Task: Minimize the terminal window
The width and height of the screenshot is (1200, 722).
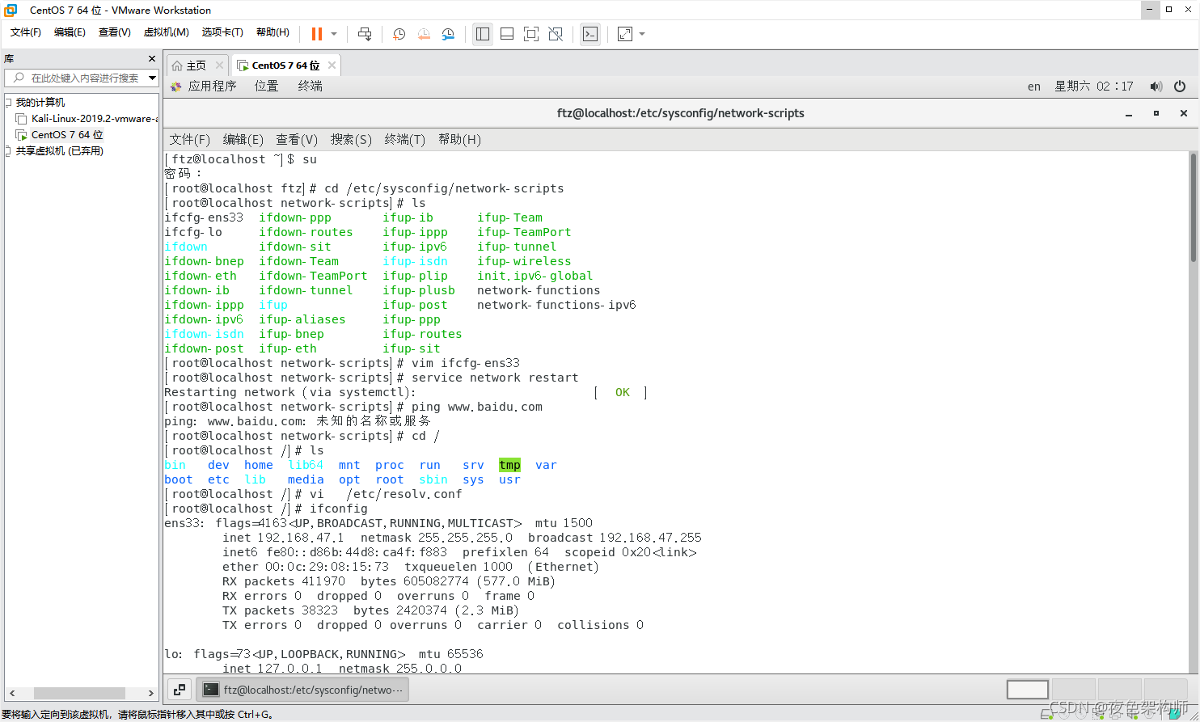Action: click(1129, 114)
